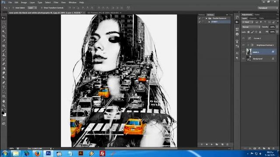Open the workspace switcher dropdown
This screenshot has width=280, height=157.
coord(267,8)
